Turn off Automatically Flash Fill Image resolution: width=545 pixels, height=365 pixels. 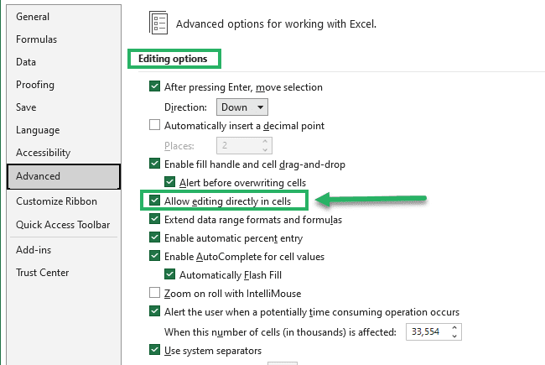[x=169, y=274]
